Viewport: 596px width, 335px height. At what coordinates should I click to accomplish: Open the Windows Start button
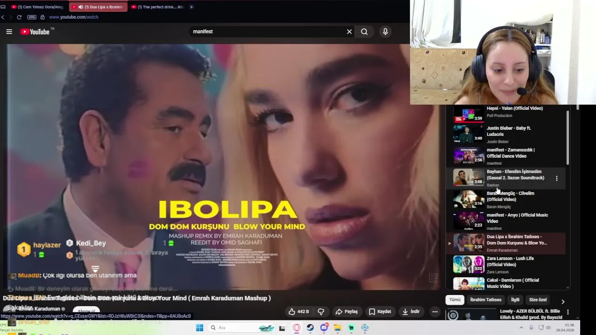199,328
